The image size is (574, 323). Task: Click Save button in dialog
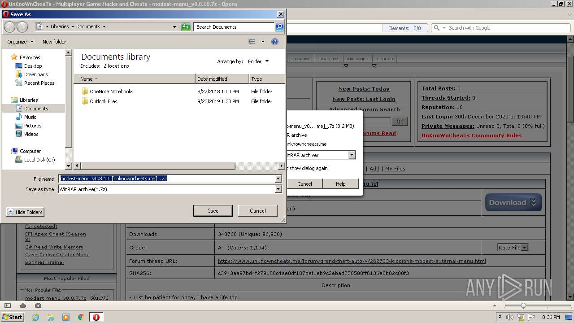213,211
